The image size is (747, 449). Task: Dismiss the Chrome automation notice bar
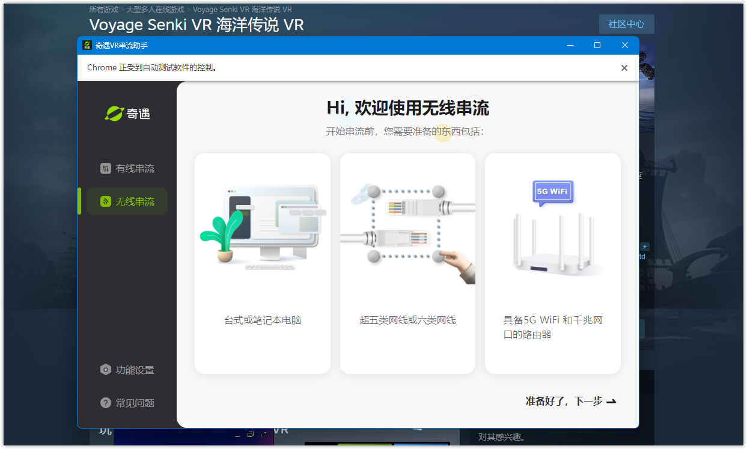tap(624, 68)
